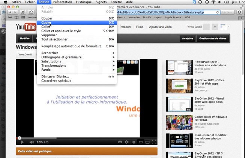
Task: Open iPad Créer et modifier albums thumbnail
Action: coord(180,141)
